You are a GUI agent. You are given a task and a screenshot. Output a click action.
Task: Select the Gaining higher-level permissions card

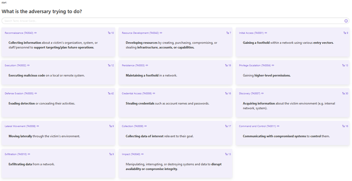[293, 72]
